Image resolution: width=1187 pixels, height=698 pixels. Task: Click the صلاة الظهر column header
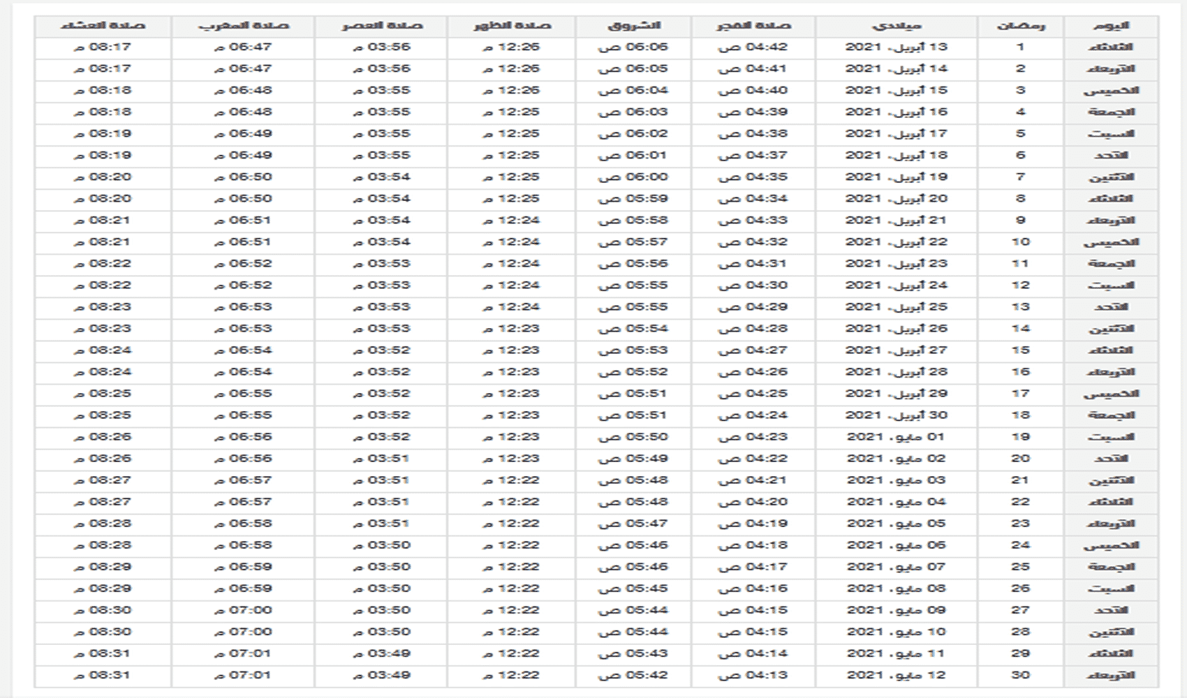[511, 26]
